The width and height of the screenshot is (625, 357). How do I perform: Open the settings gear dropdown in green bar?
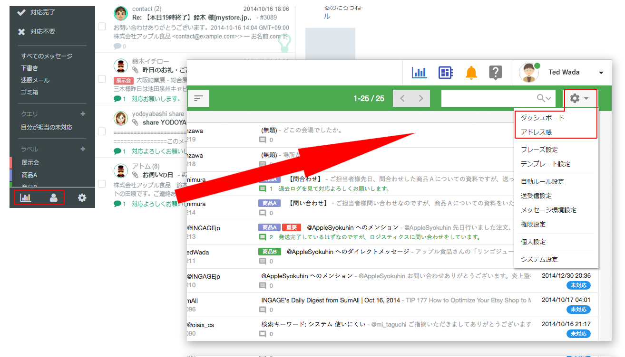tap(580, 98)
